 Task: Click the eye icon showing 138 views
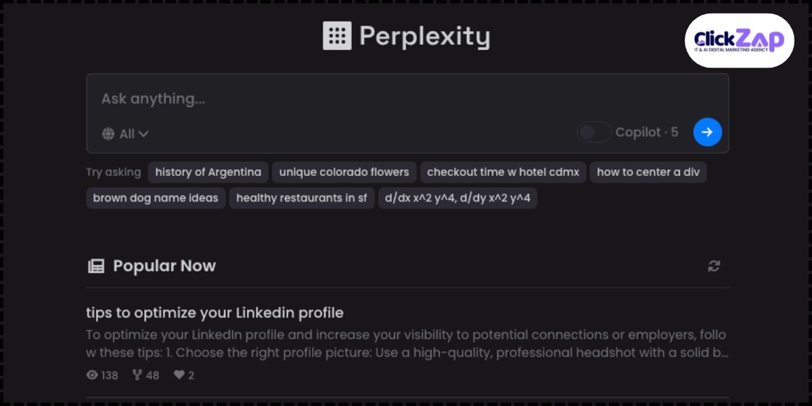(x=93, y=375)
